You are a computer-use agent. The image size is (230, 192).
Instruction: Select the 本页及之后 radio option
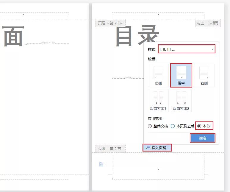[x=182, y=126]
